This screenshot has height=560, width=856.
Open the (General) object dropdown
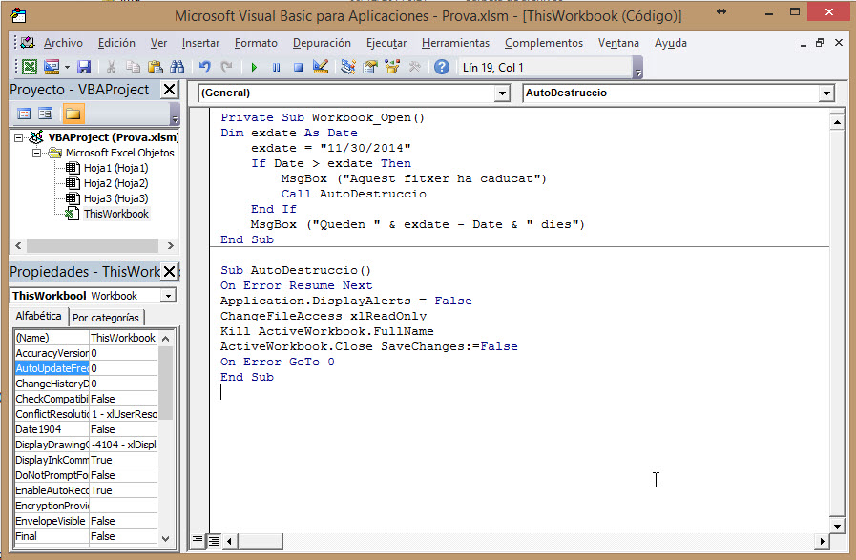click(x=502, y=93)
